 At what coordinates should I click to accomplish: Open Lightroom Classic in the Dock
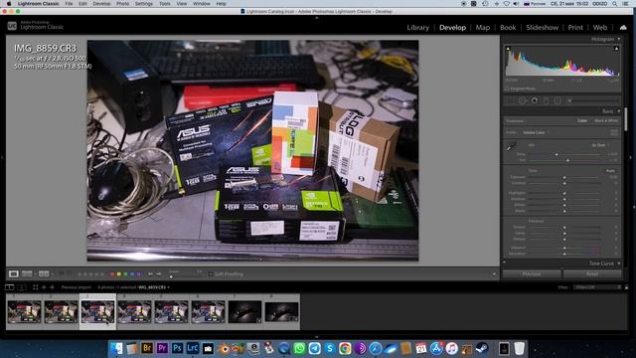tap(193, 348)
